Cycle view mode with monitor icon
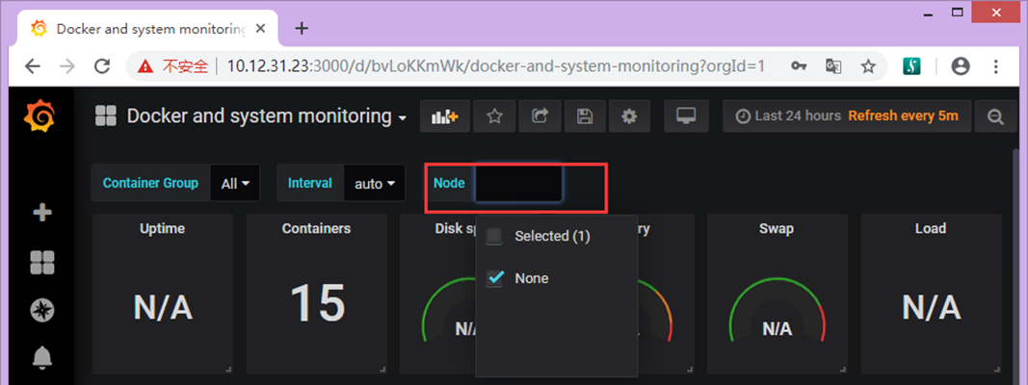 (x=686, y=116)
